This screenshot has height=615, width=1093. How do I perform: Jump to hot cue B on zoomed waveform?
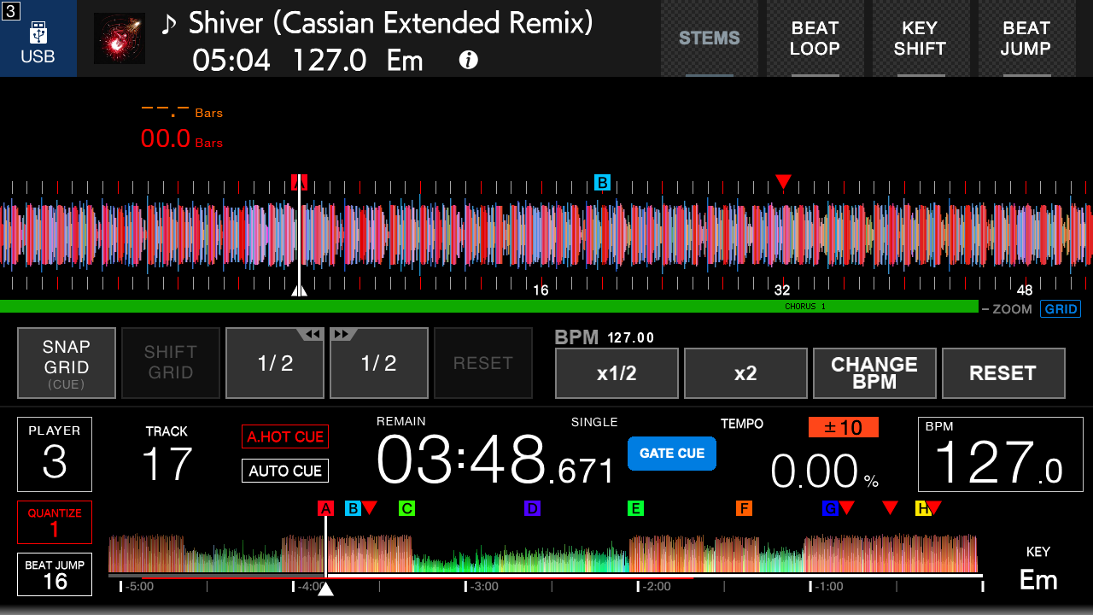tap(602, 182)
